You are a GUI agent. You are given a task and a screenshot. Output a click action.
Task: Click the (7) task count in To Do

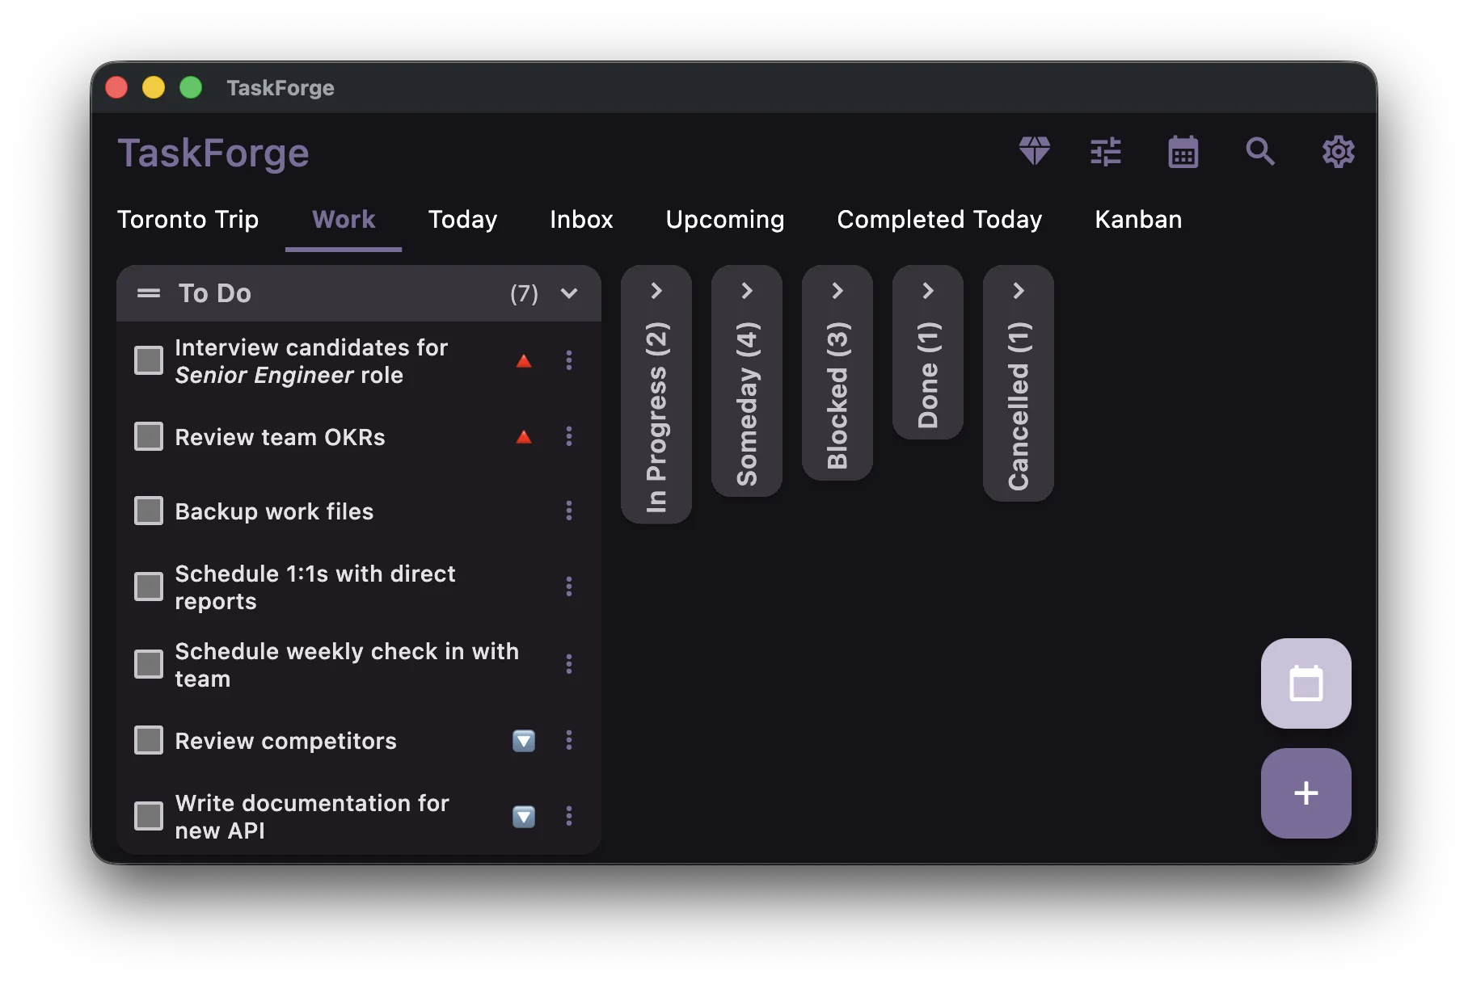pyautogui.click(x=524, y=293)
